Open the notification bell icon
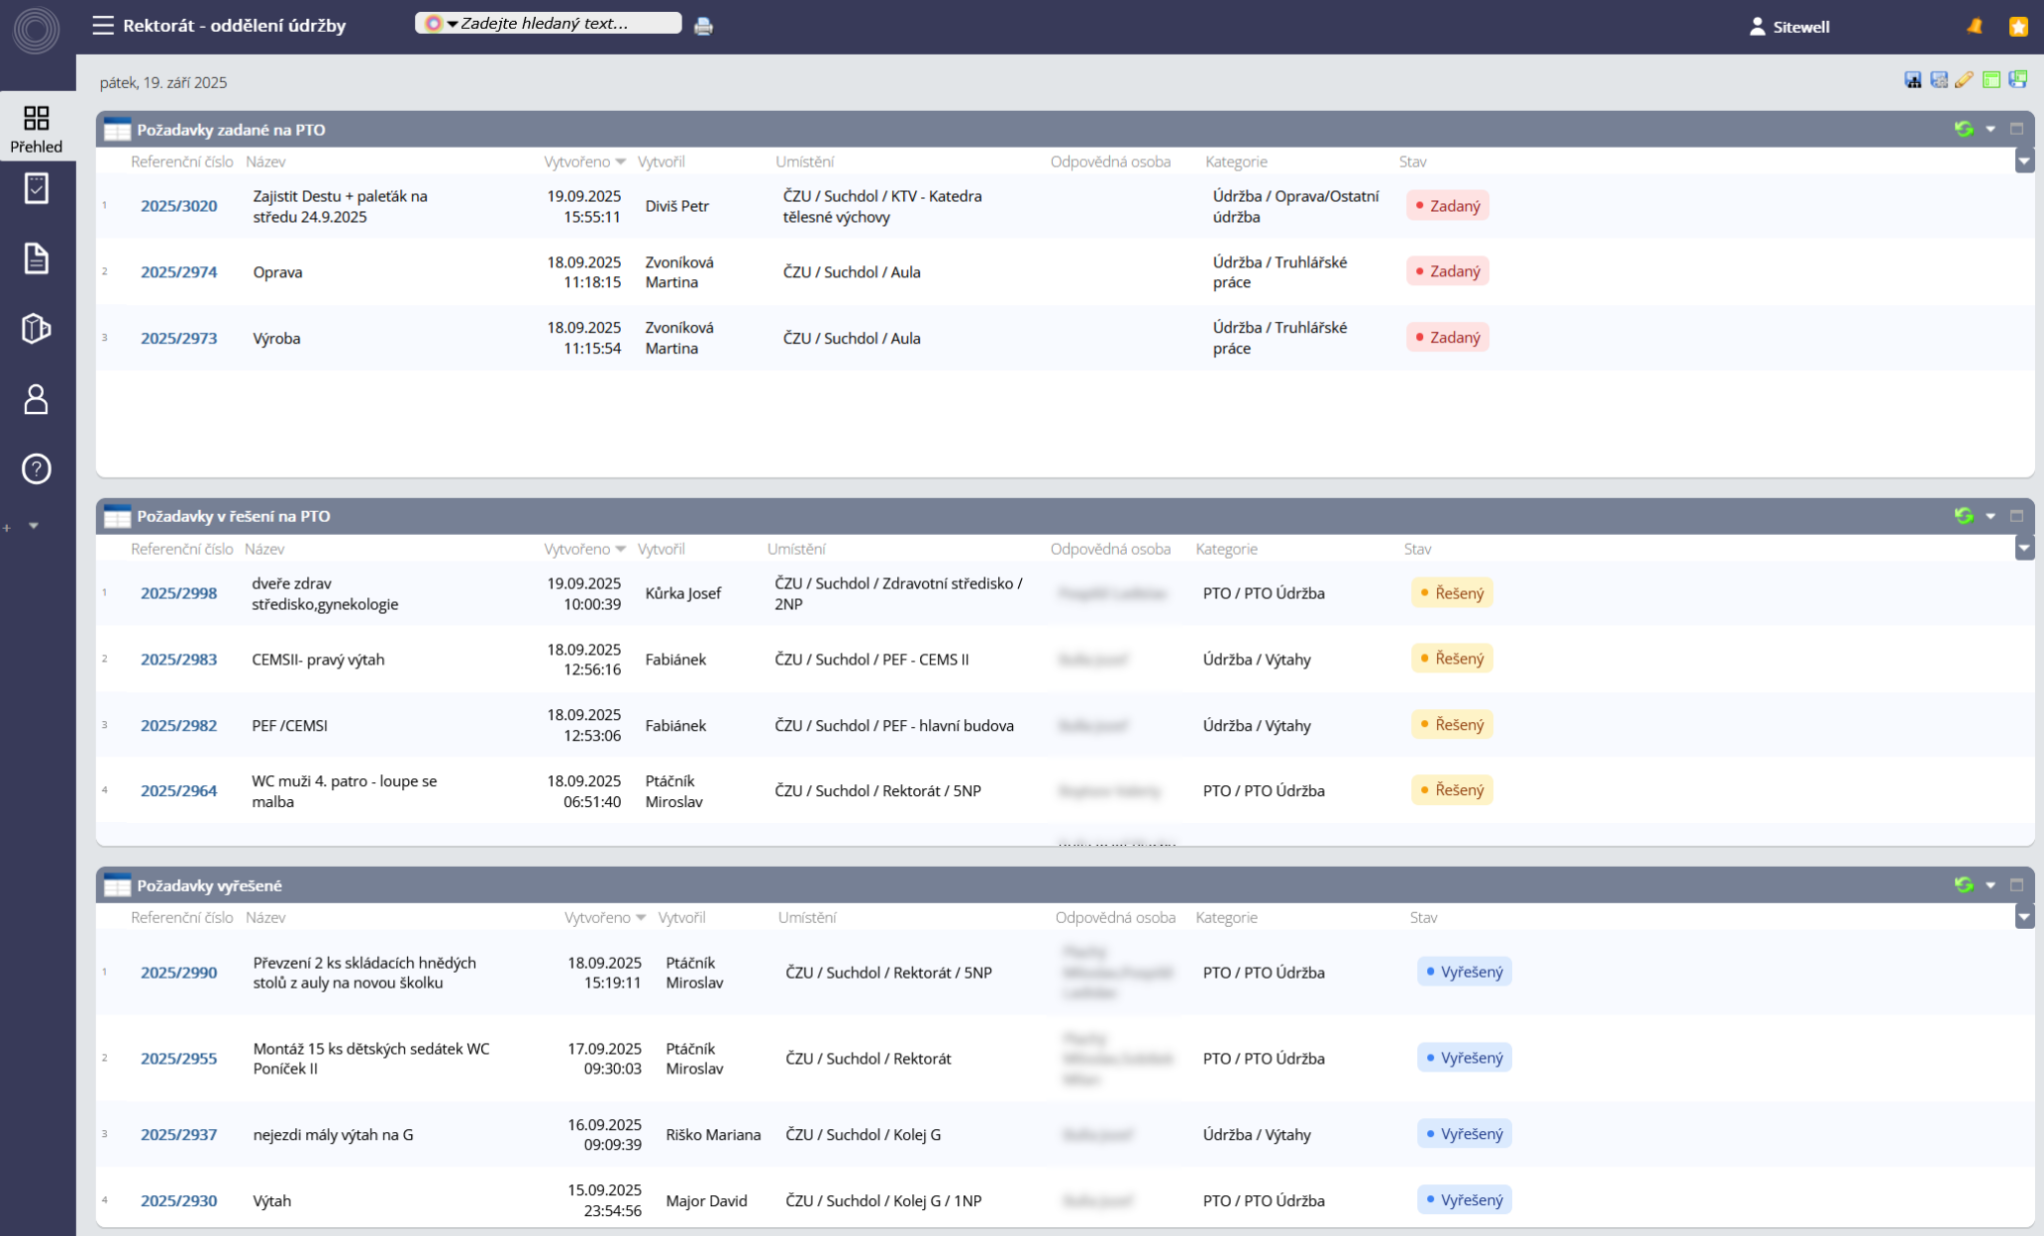 1974,26
